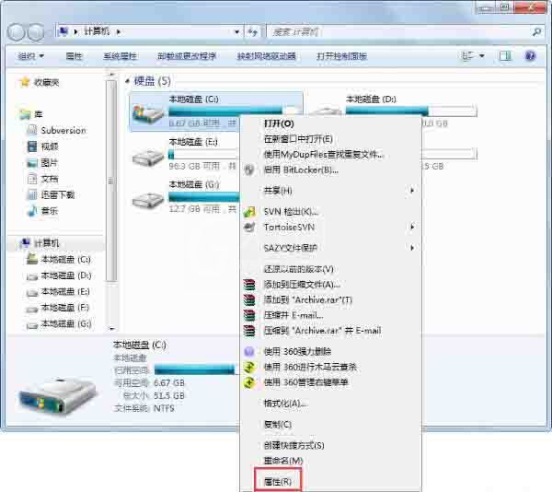Click 使用 360管理右键菜单 icon
The image size is (552, 492).
coord(249,382)
